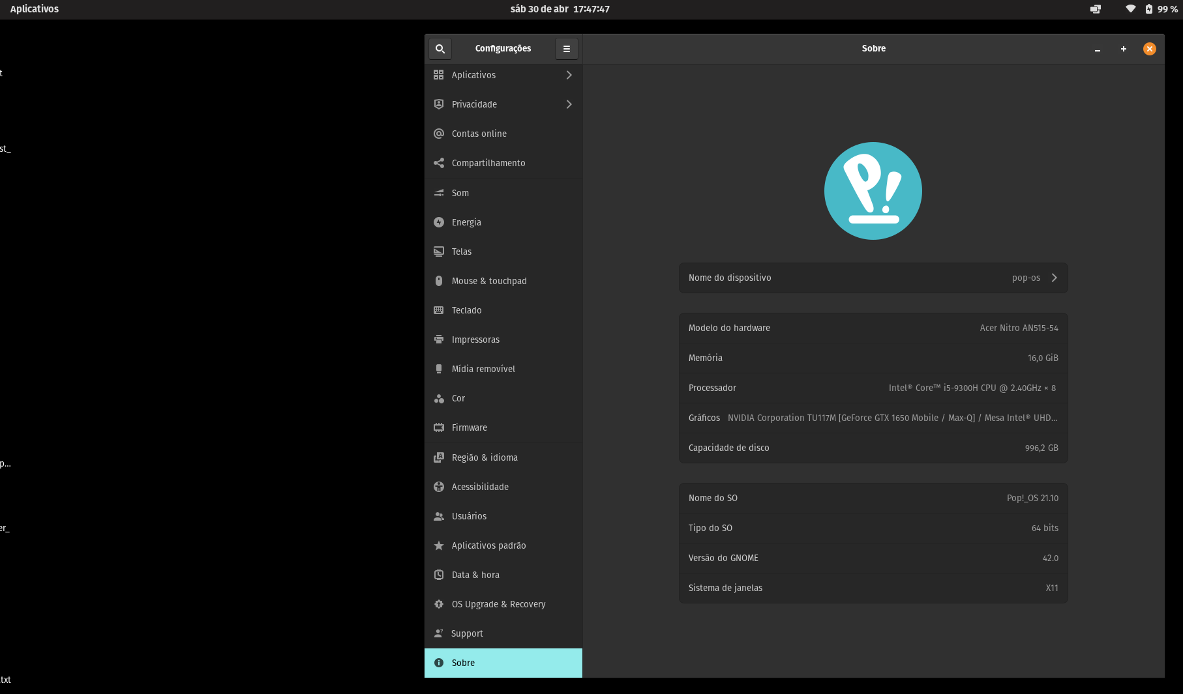Image resolution: width=1183 pixels, height=694 pixels.
Task: Click the Privacidade shield icon
Action: click(x=439, y=104)
